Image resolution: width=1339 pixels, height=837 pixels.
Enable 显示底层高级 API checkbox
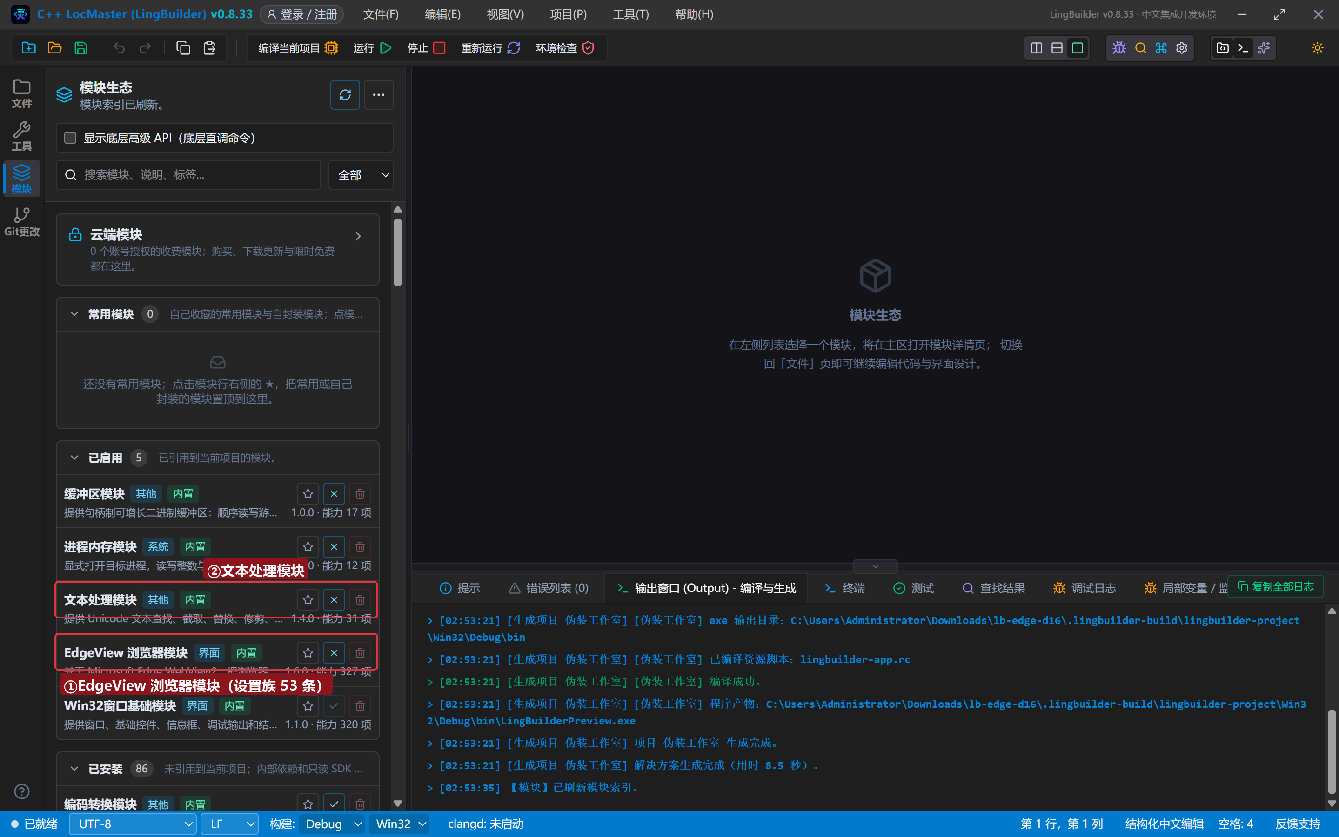click(x=70, y=138)
